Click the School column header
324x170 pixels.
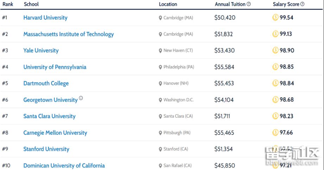pos(31,4)
